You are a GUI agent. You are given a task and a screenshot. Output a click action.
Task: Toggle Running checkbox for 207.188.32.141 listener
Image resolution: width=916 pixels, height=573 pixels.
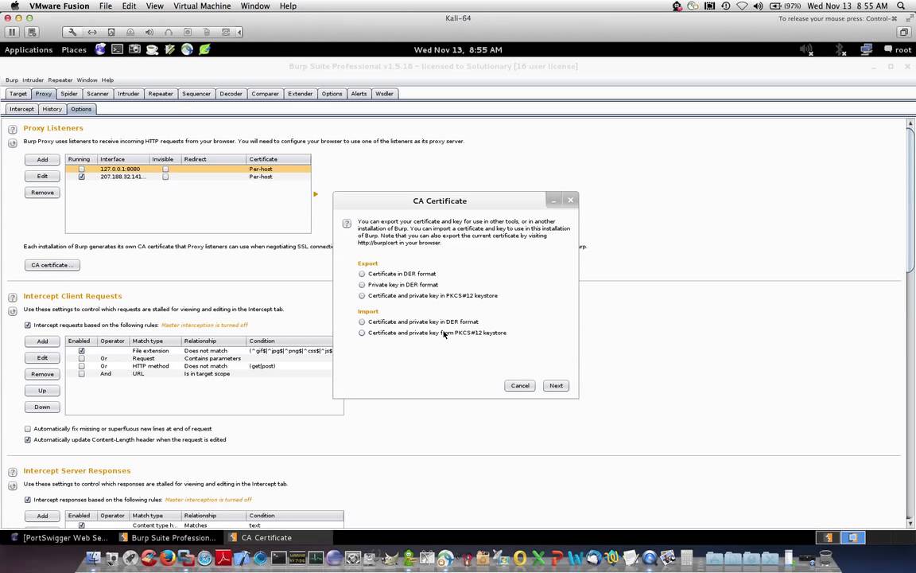pyautogui.click(x=82, y=177)
